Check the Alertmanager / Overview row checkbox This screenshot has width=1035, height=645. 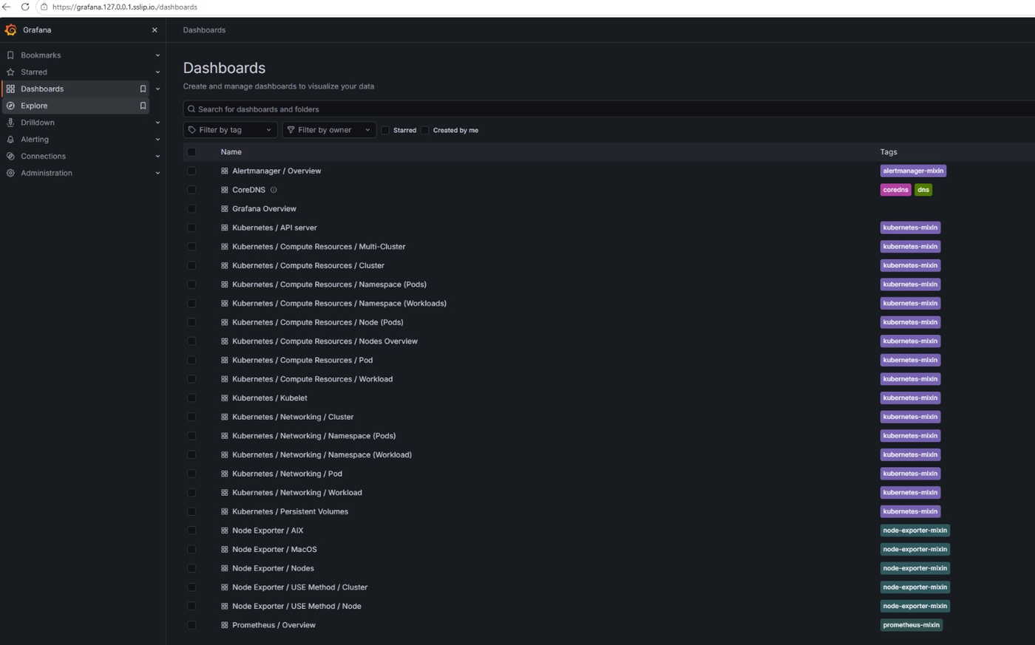191,171
